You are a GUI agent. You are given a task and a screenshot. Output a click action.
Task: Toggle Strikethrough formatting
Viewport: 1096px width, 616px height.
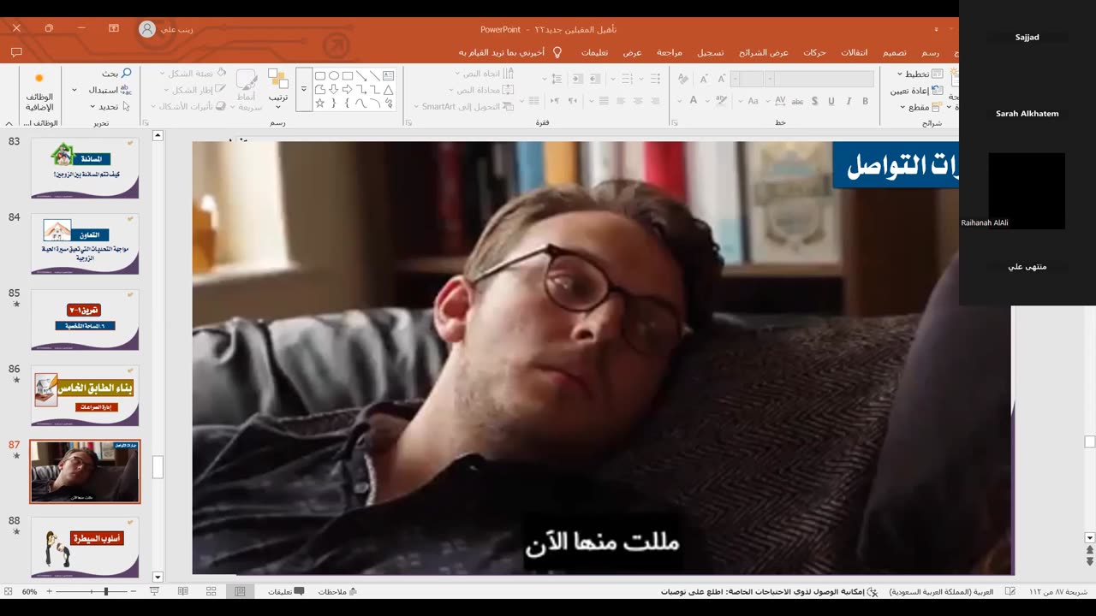[796, 101]
